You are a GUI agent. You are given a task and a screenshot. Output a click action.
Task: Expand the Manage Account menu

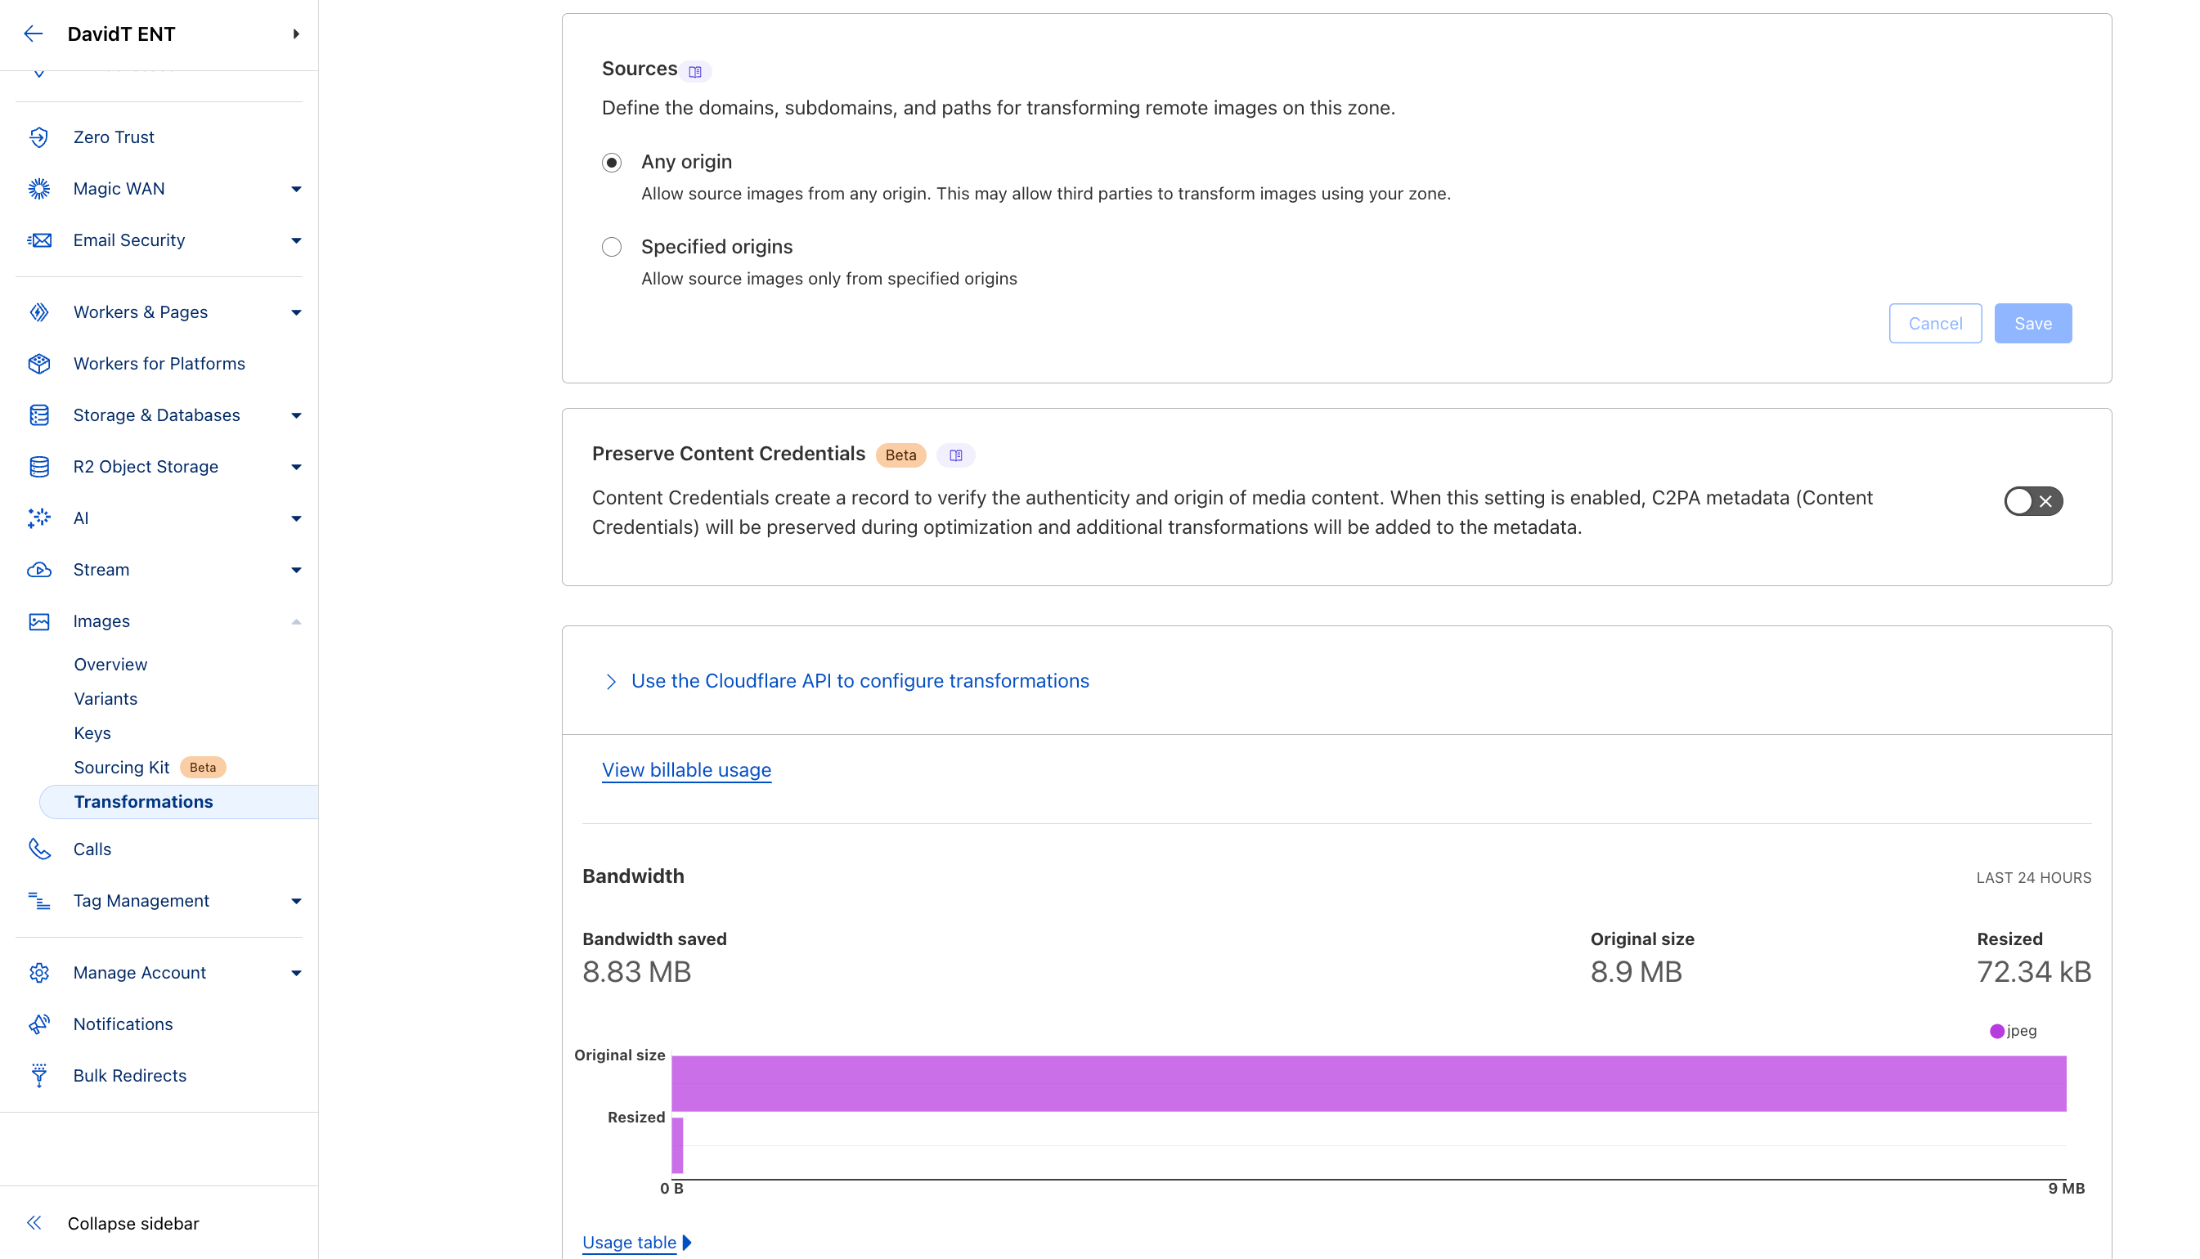[x=297, y=972]
